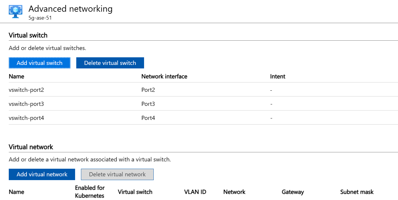
Task: Click the Virtual switch column header
Action: coord(135,192)
